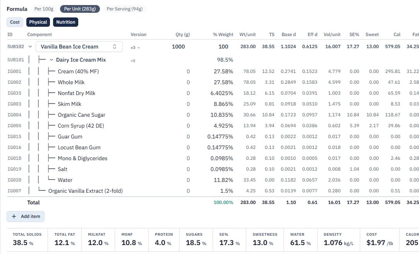Click the % Weight column header
Screen dimensions: 419x254
click(223, 35)
